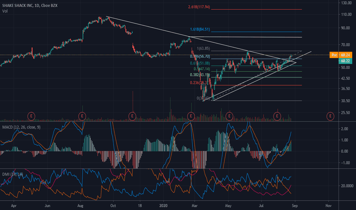Image resolution: width=356 pixels, height=210 pixels.
Task: Click the SHAKE SHACK INC symbol title
Action: (30, 5)
